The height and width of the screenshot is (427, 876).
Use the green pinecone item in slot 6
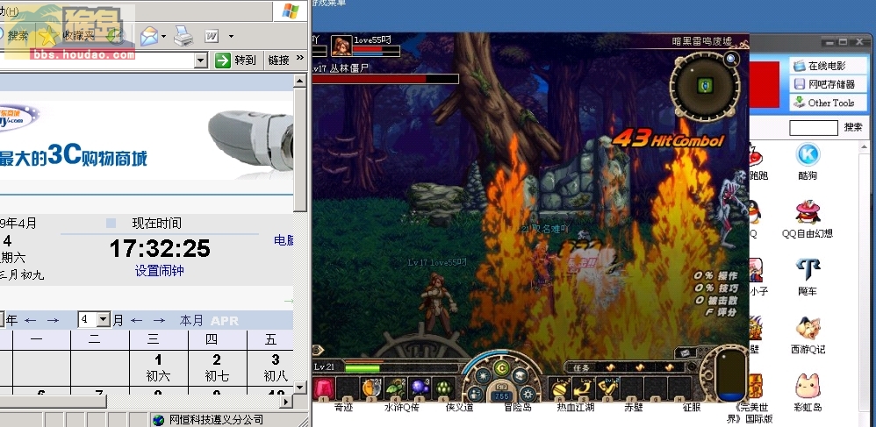click(x=445, y=388)
